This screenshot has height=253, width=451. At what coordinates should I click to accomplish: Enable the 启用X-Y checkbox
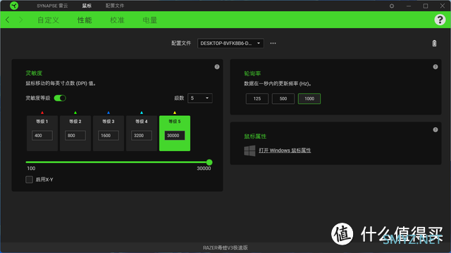click(29, 180)
